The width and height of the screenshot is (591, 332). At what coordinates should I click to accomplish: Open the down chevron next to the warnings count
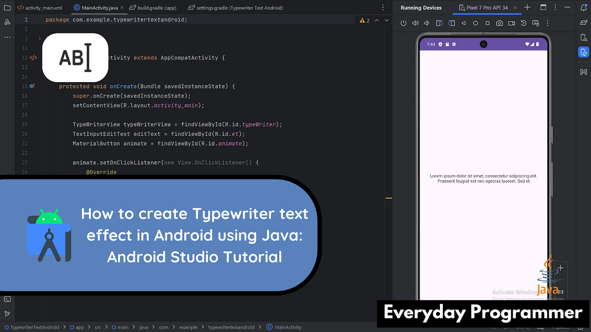coord(386,20)
